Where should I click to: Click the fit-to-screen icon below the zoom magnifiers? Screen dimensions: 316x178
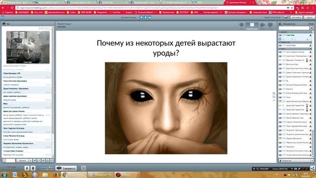(x=274, y=100)
